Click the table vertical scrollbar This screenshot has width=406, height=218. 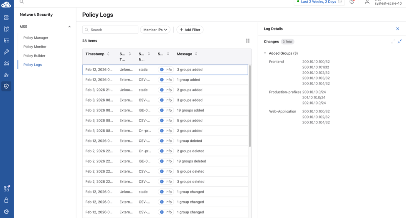coord(250,106)
